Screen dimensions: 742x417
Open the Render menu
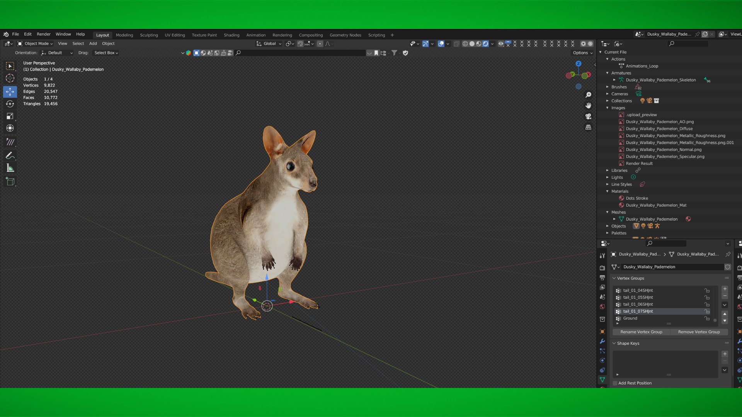[x=44, y=34]
